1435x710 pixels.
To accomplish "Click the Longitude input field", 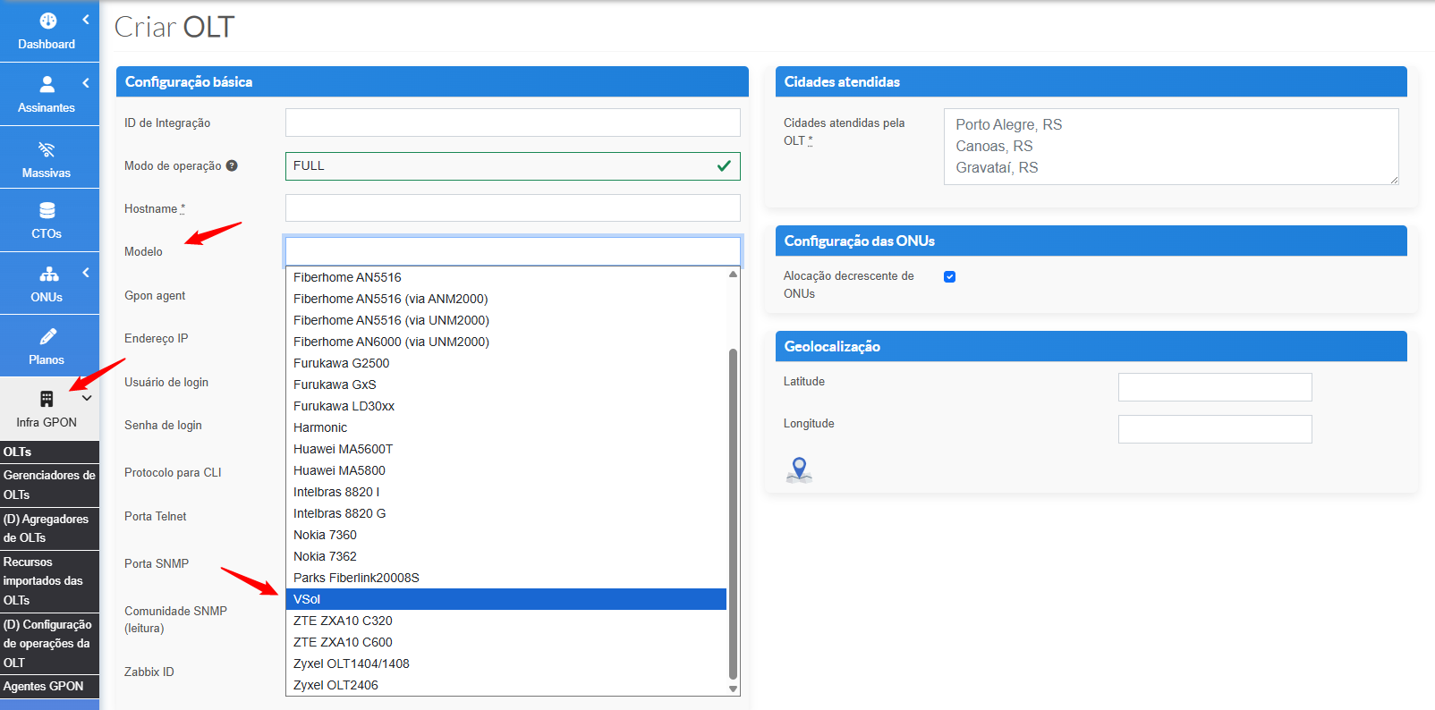I will click(x=1215, y=429).
